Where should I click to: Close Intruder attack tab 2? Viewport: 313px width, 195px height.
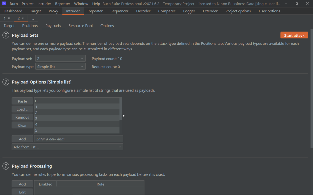(x=23, y=18)
